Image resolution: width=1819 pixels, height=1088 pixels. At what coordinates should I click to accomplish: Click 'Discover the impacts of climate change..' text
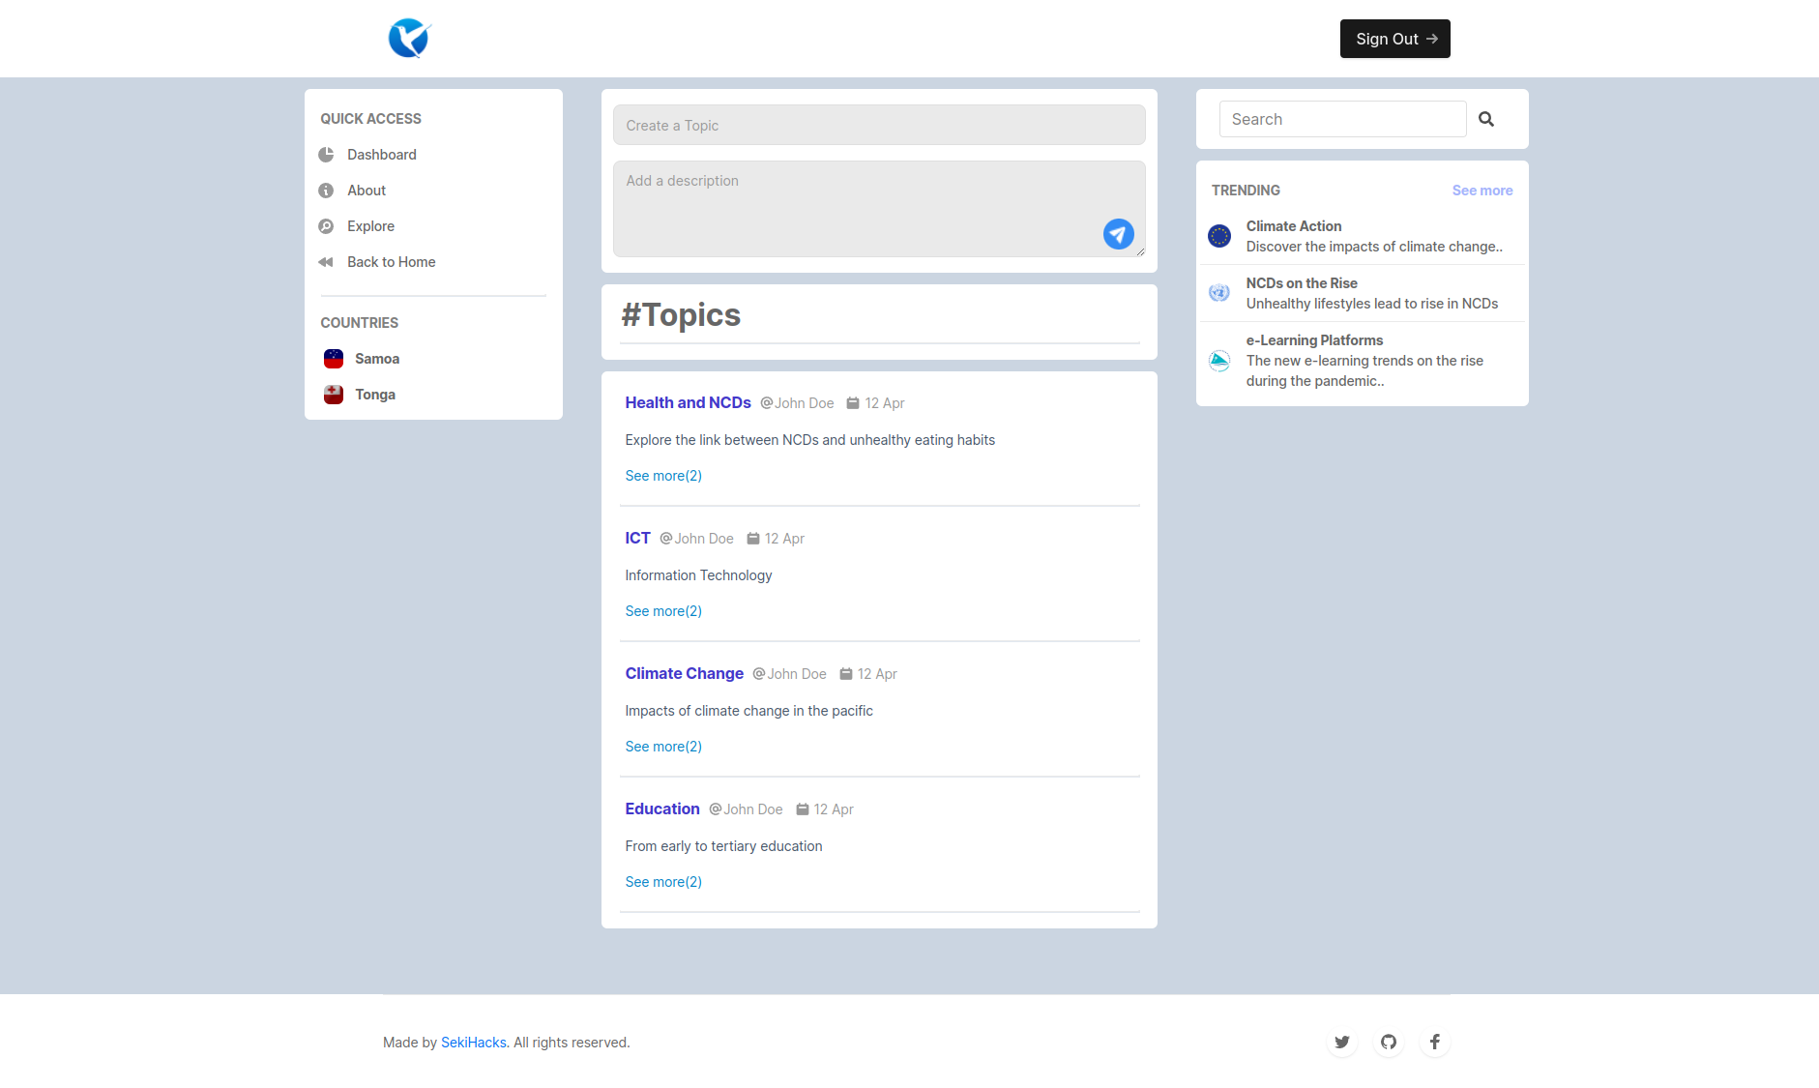1374,247
